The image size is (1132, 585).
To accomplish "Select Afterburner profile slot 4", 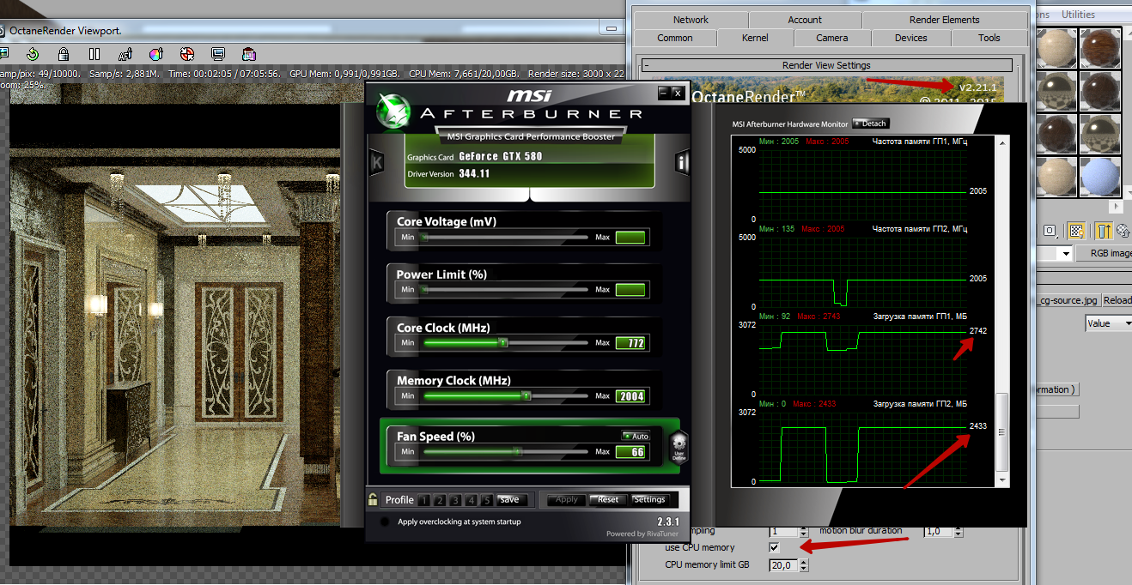I will coord(471,500).
